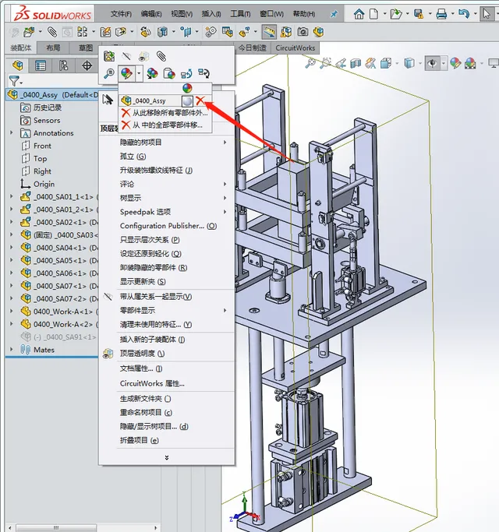
Task: Toggle the Hide/Show Items eye icon
Action: tap(432, 63)
